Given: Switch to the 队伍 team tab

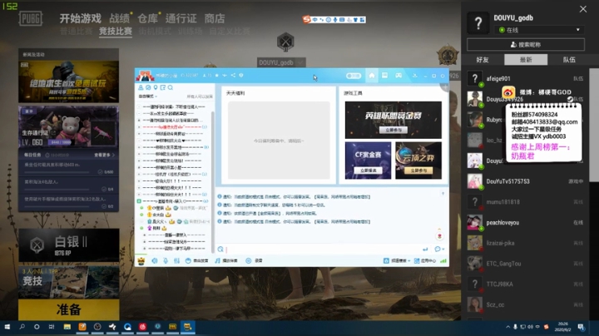Looking at the screenshot, I should (x=569, y=60).
